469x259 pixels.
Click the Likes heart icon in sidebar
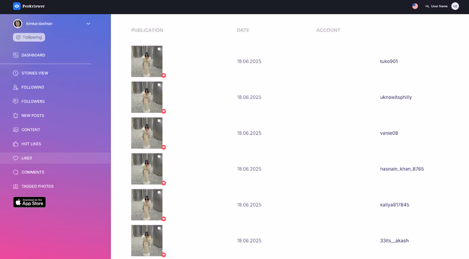point(16,158)
